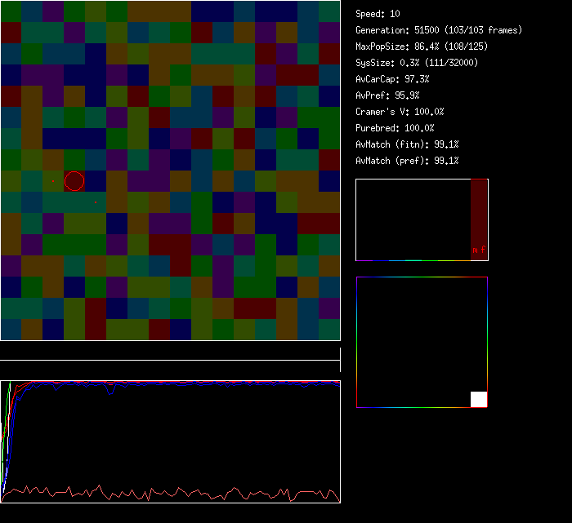Image resolution: width=572 pixels, height=523 pixels.
Task: Click the AvPref 95.9% readout
Action: point(387,95)
